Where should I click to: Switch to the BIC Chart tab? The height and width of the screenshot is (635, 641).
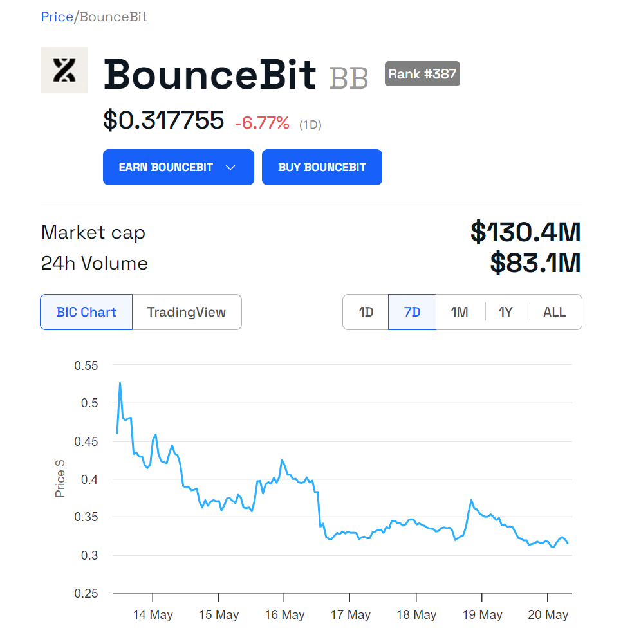tap(86, 312)
